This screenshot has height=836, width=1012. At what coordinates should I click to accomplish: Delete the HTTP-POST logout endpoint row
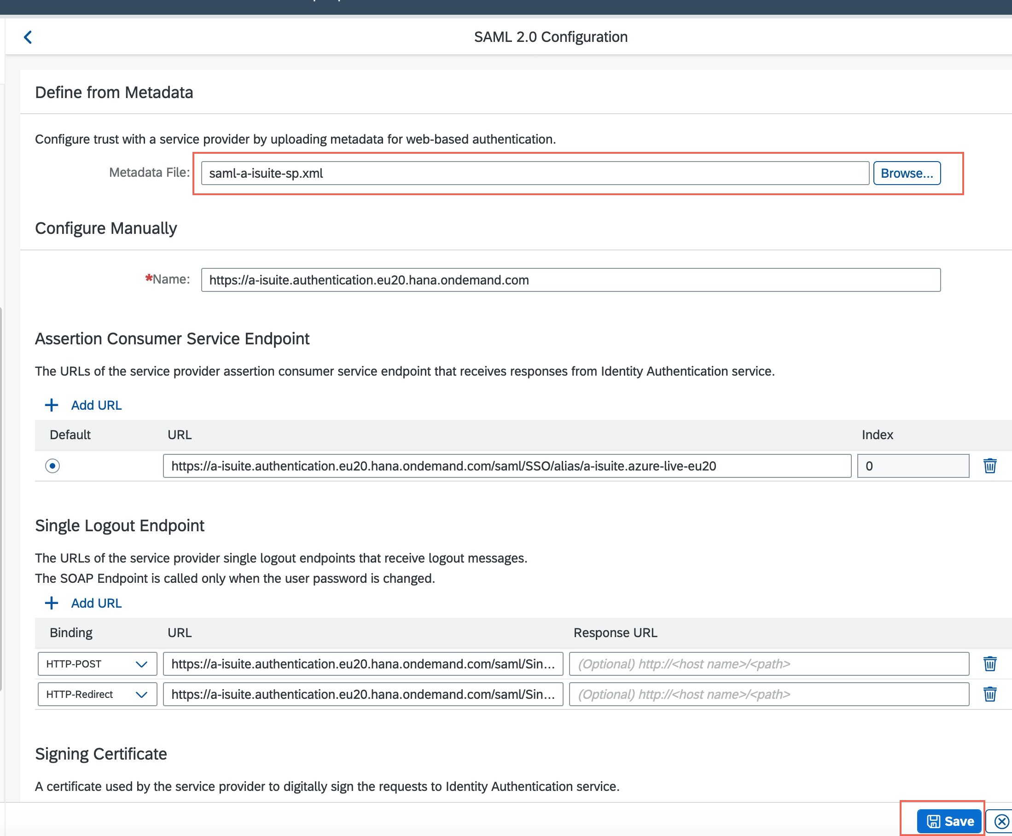989,664
